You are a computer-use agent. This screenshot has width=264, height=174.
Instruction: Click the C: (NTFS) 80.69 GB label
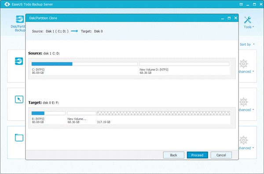click(x=38, y=71)
